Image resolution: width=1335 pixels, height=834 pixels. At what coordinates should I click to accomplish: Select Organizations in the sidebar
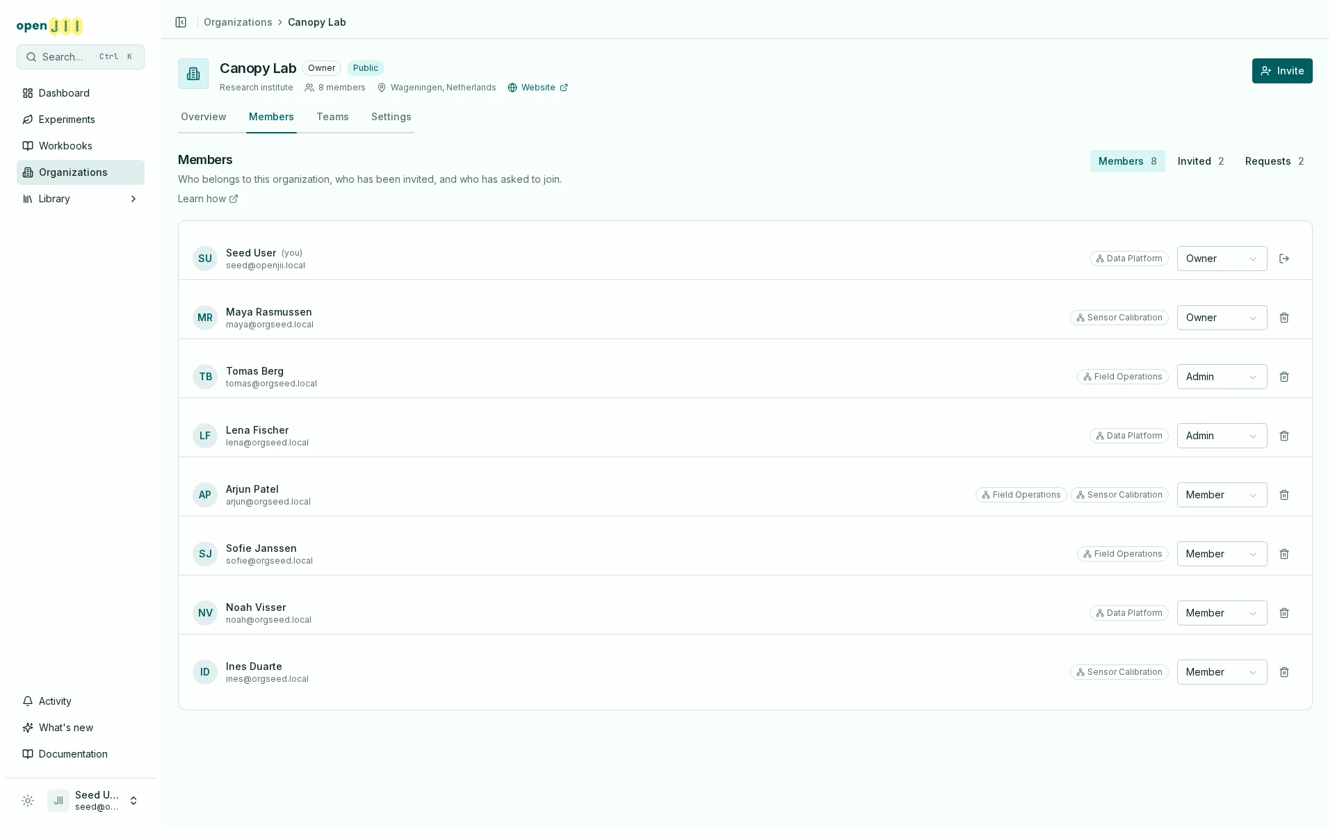point(81,172)
